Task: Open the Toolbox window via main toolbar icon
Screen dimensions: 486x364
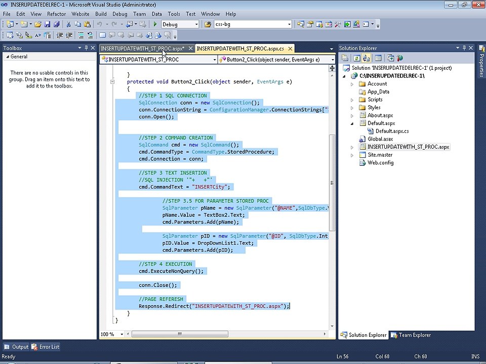Action: [x=338, y=24]
